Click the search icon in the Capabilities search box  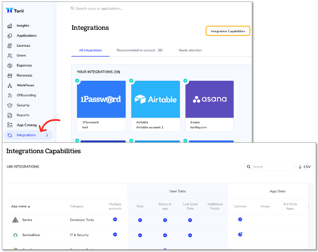tap(249, 167)
